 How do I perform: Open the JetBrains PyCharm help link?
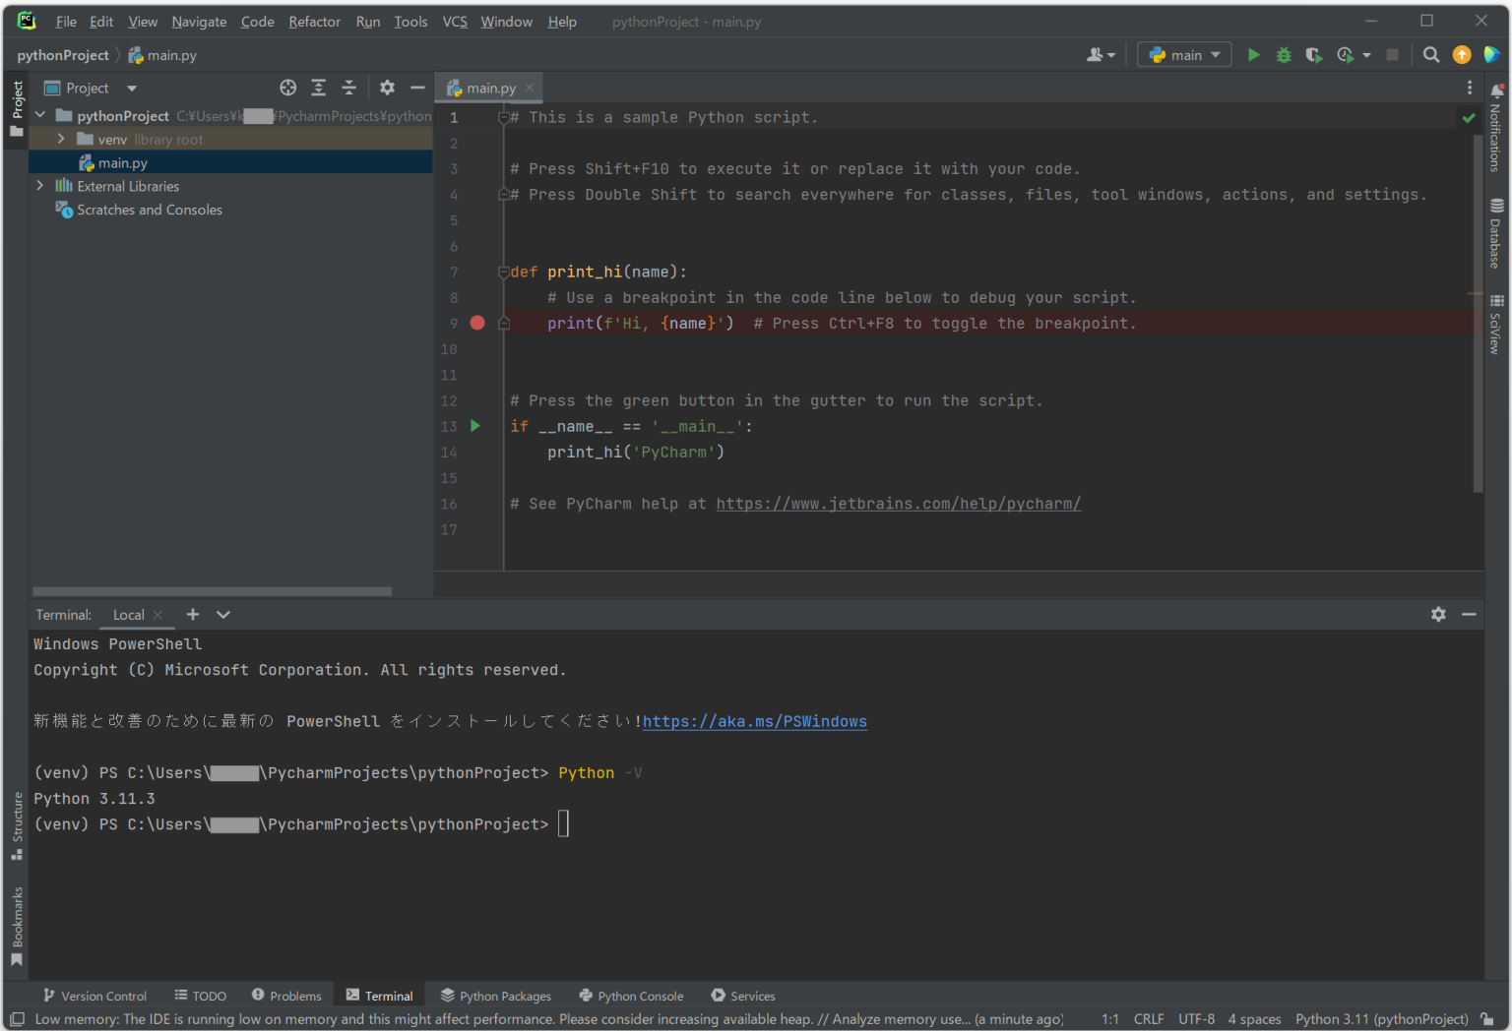898,503
